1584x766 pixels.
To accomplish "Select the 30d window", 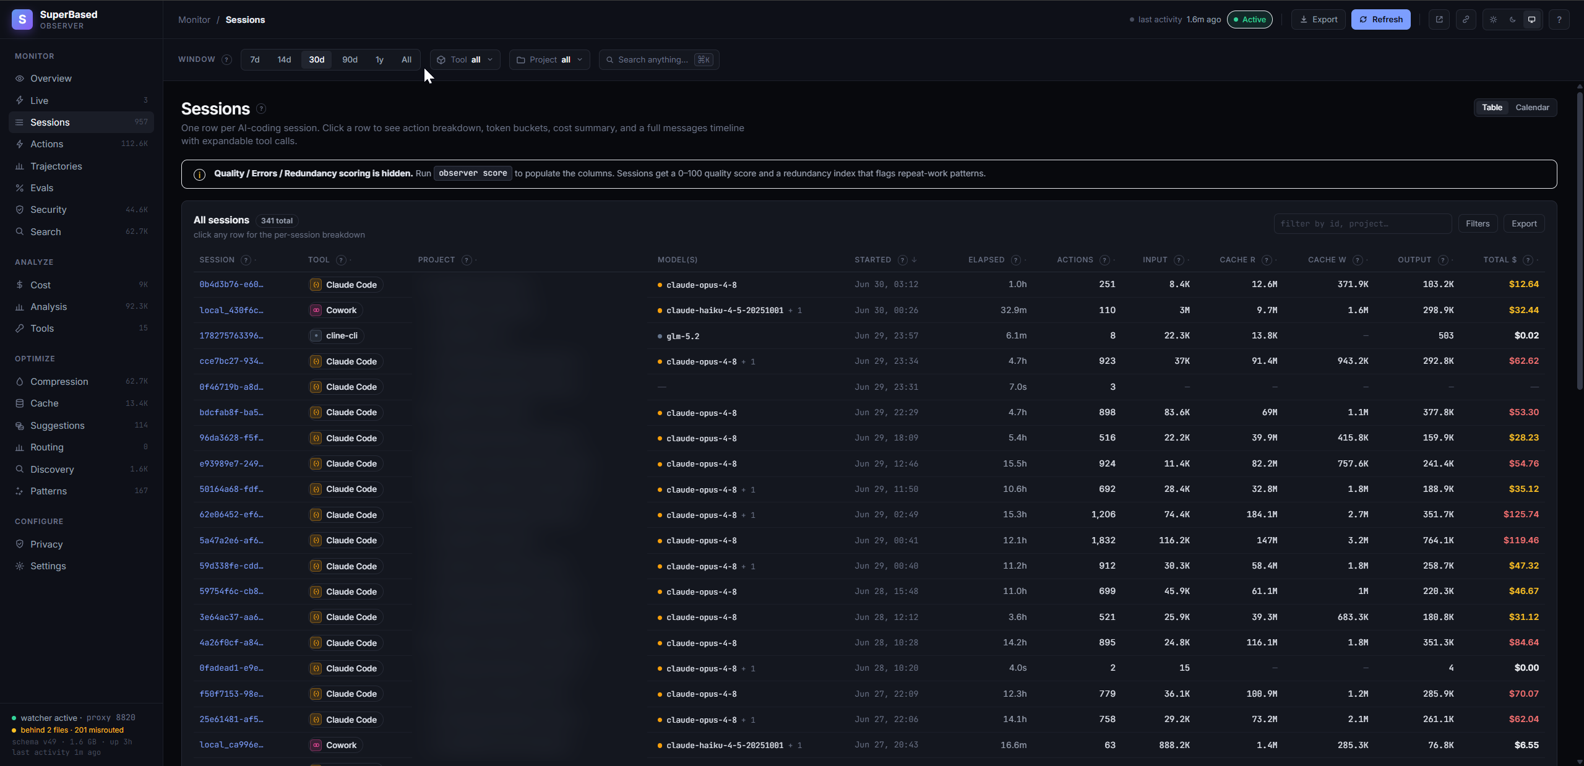I will pos(317,59).
